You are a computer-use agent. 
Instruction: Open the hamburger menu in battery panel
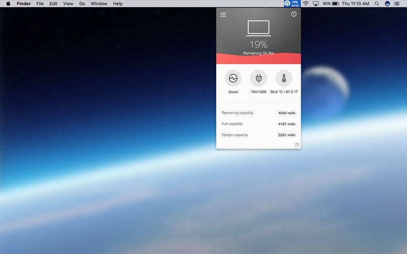point(223,15)
